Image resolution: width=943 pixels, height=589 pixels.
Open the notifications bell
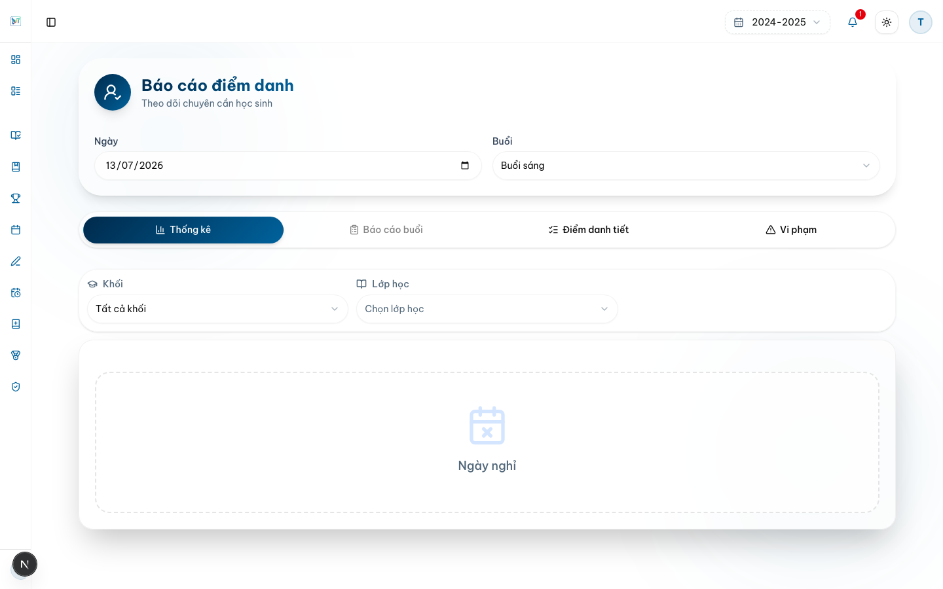[853, 22]
